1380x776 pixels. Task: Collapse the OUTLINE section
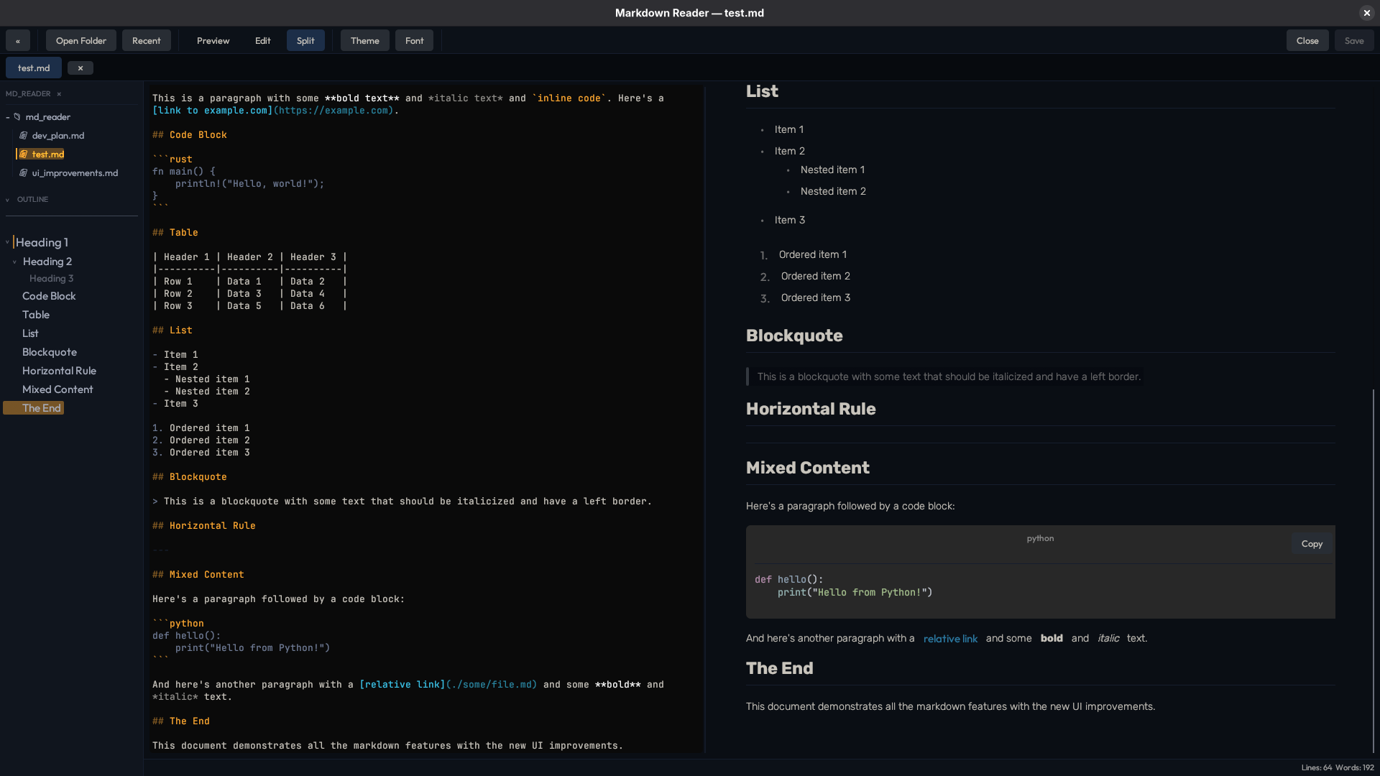[x=8, y=199]
